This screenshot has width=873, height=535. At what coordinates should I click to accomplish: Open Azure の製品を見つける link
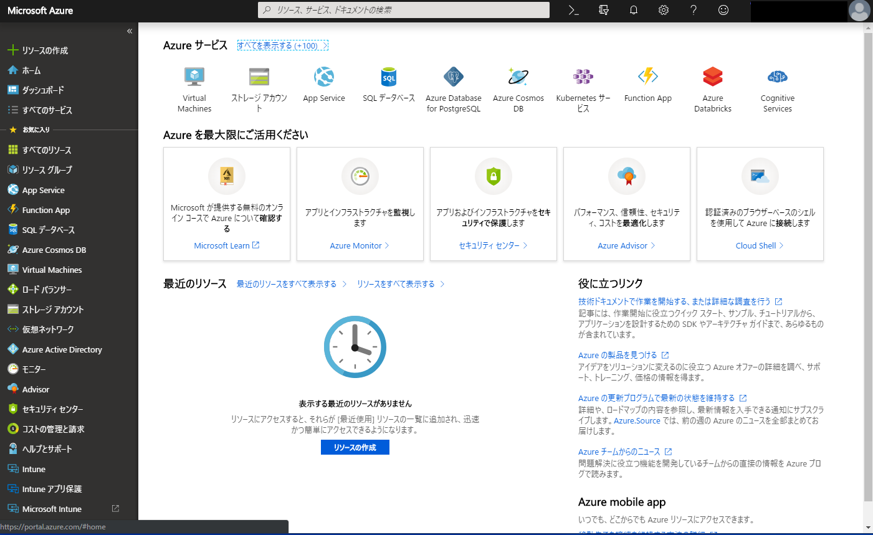click(x=624, y=355)
